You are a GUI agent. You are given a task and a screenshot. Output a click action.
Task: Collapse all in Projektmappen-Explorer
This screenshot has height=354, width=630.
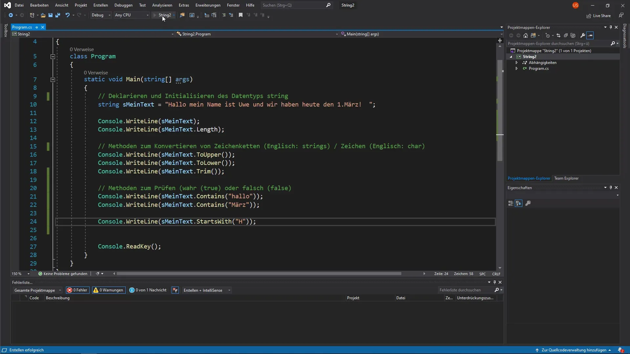pyautogui.click(x=566, y=35)
